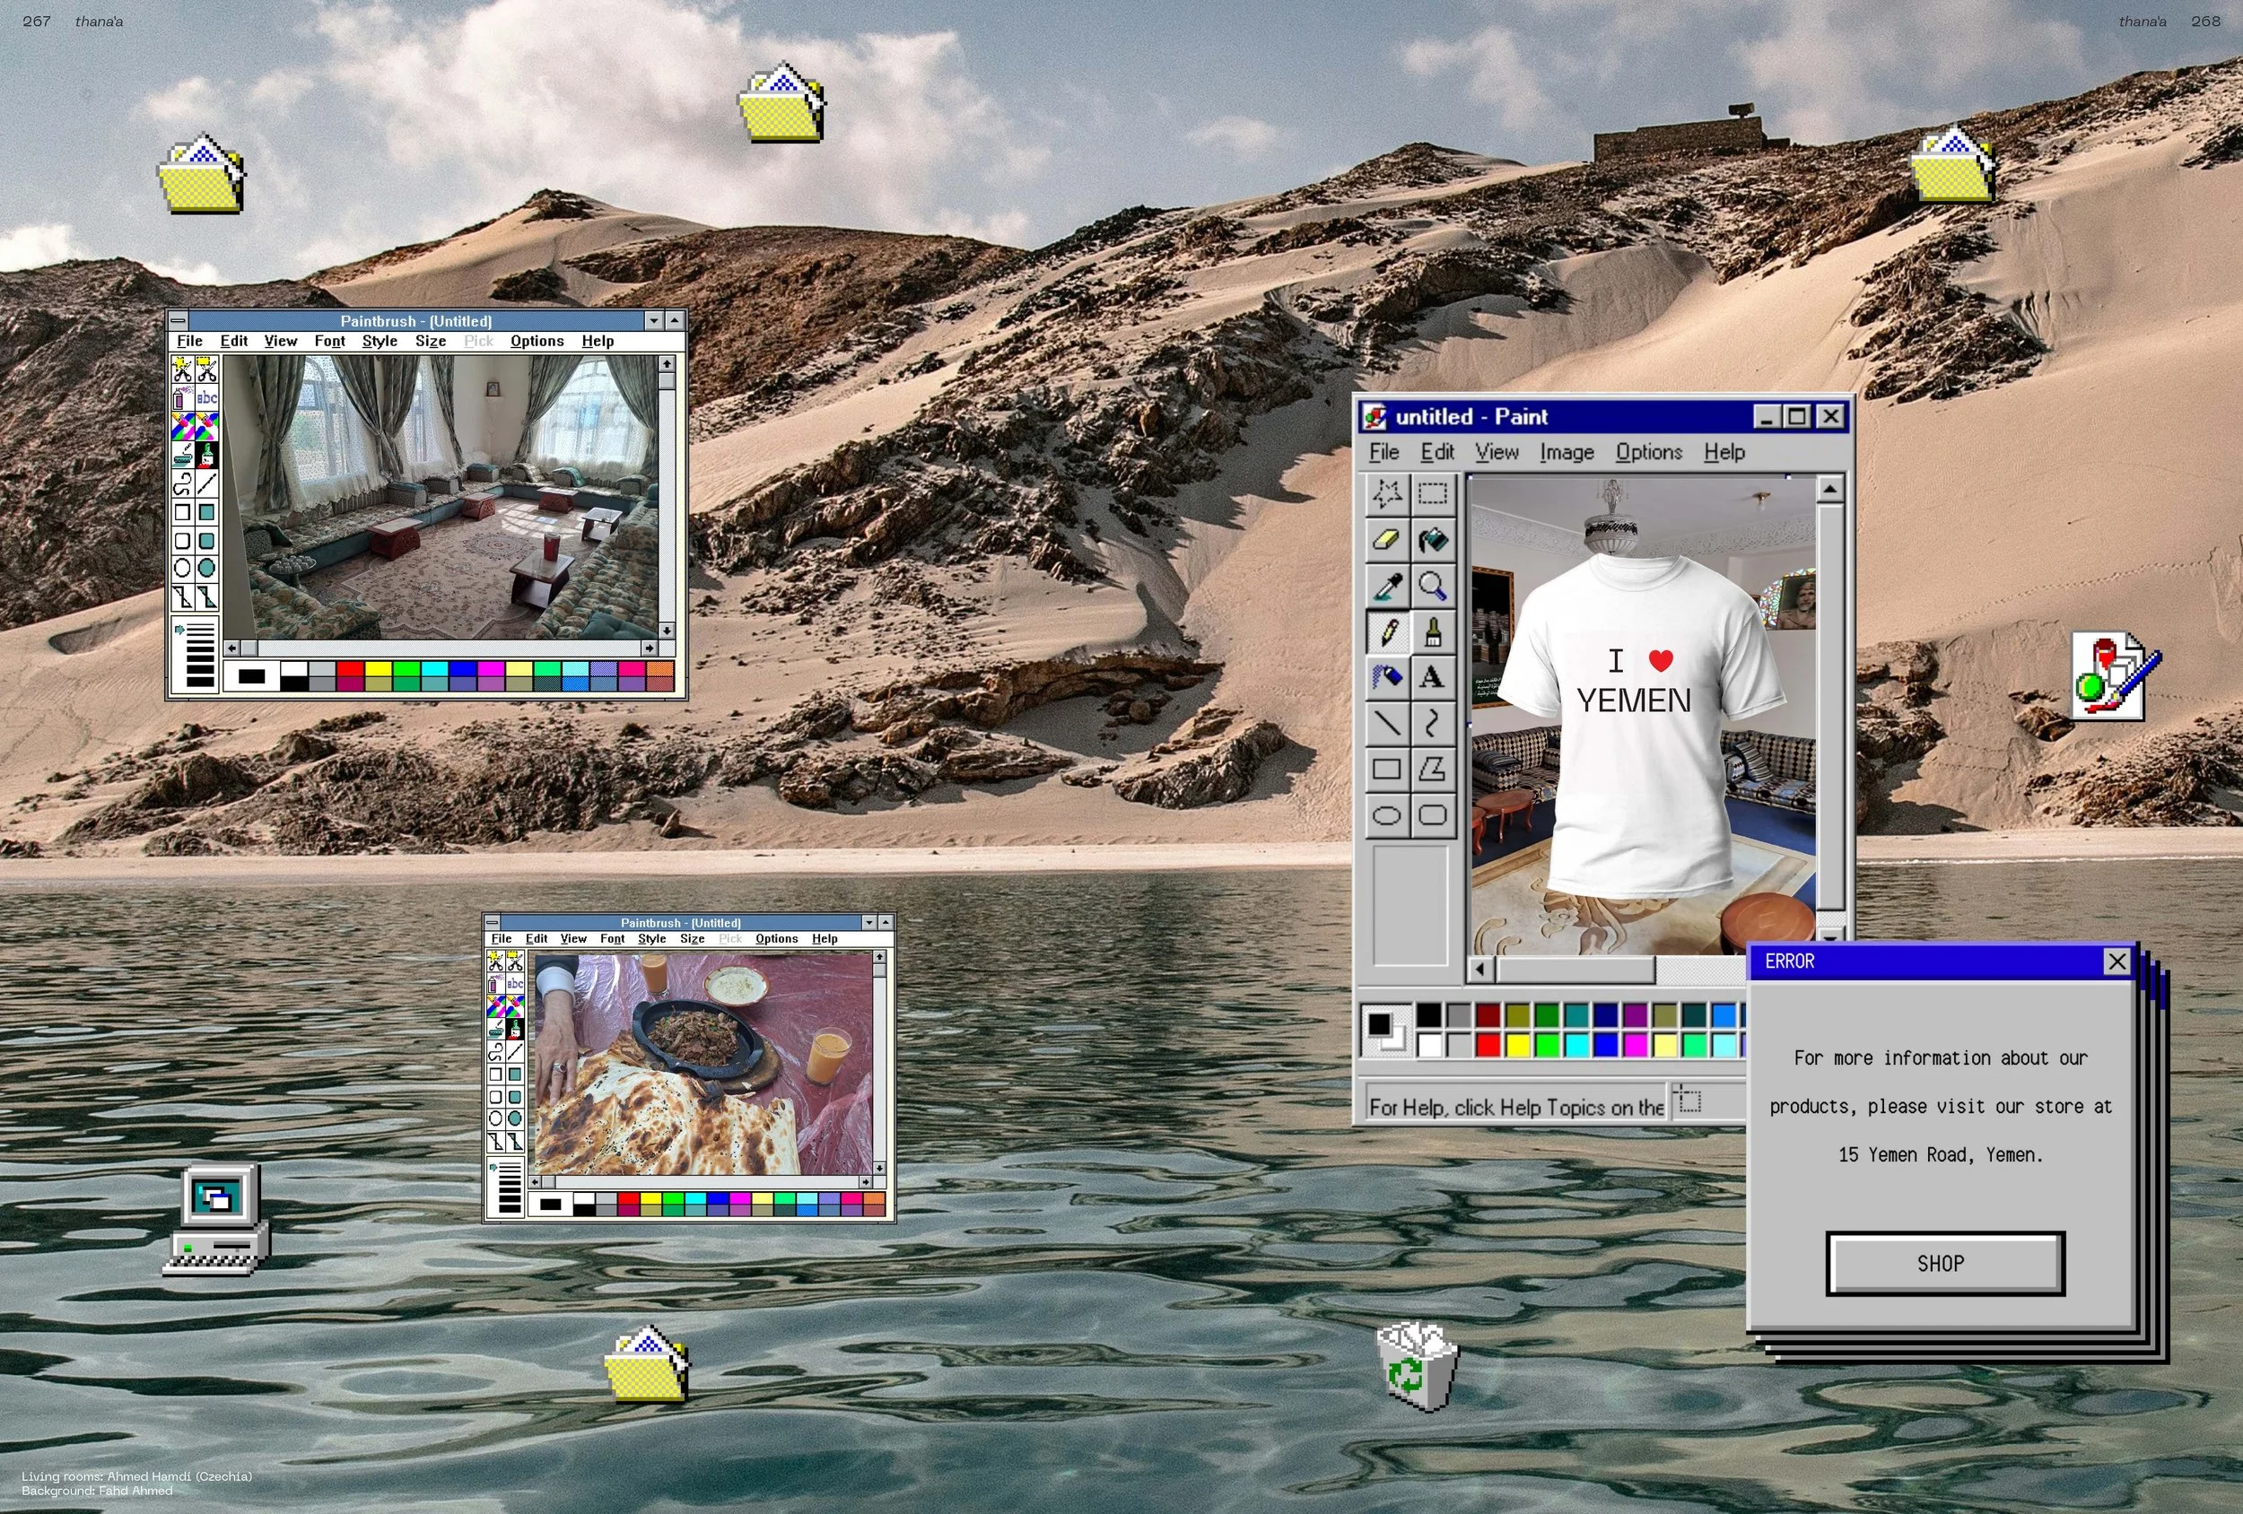
Task: Open Options menu in lower Paintbrush window
Action: point(776,938)
